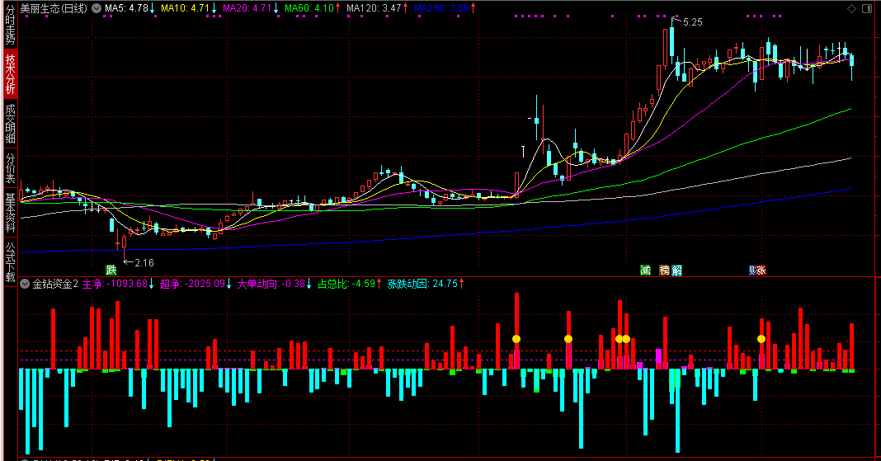Image resolution: width=881 pixels, height=461 pixels.
Task: Expand the dropdown arrow beside 美丽生态(日线)
Action: point(97,8)
